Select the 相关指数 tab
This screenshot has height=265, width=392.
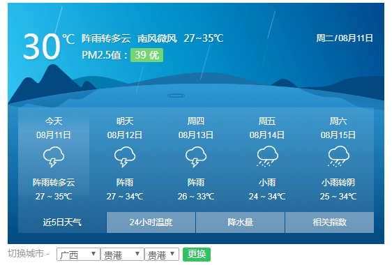[x=329, y=222]
